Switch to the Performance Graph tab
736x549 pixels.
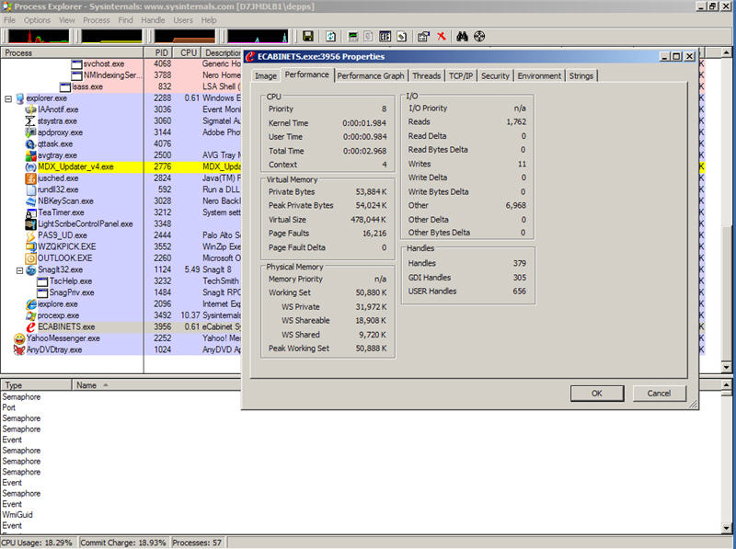point(371,76)
